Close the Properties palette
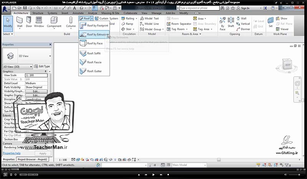The height and width of the screenshot is (179, 307). coord(50,44)
